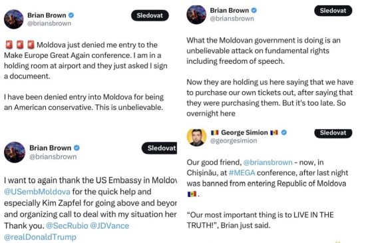Image resolution: width=366 pixels, height=243 pixels.
Task: Open @georgesimion handle link
Action: click(234, 140)
